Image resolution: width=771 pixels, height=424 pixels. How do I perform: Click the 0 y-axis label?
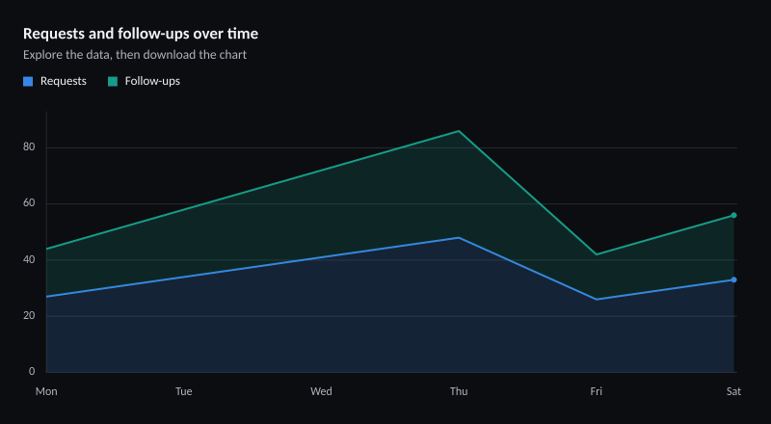click(32, 371)
